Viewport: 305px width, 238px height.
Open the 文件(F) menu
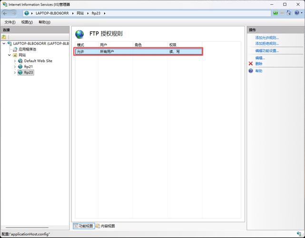(x=10, y=22)
